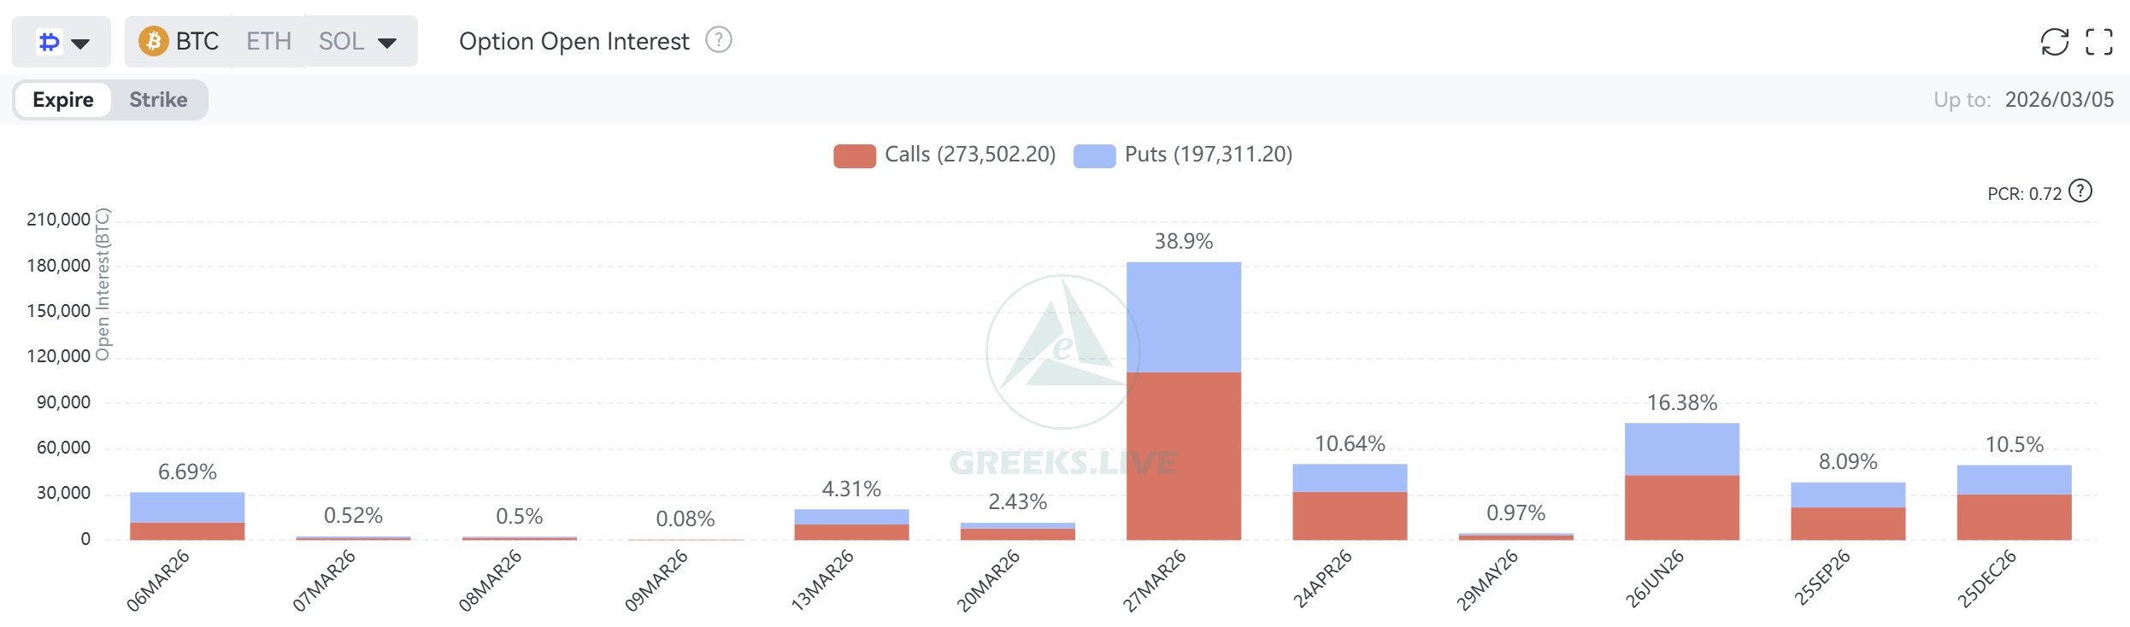Click the Bitcoin coin icon
Viewport: 2130px width, 627px height.
154,41
